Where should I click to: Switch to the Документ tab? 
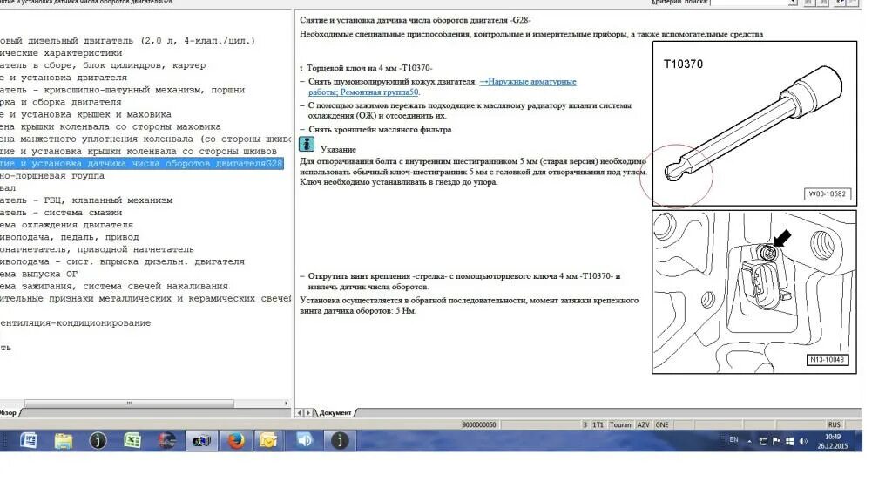point(335,412)
